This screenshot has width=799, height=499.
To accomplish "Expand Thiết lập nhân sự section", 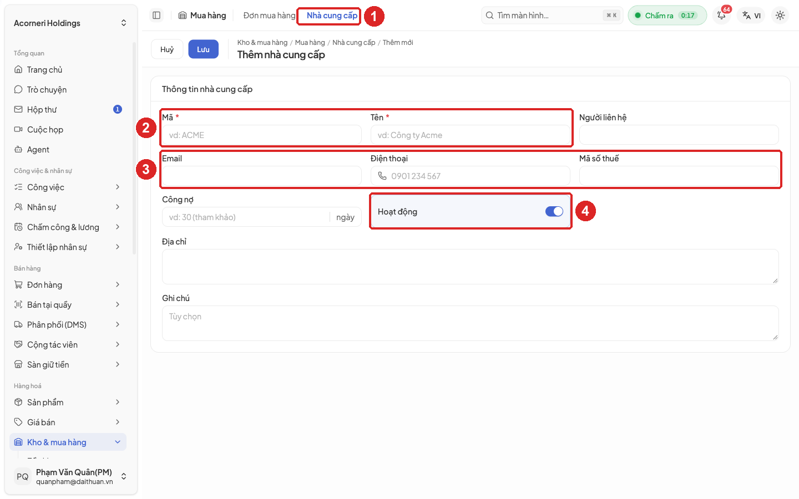I will coord(68,247).
